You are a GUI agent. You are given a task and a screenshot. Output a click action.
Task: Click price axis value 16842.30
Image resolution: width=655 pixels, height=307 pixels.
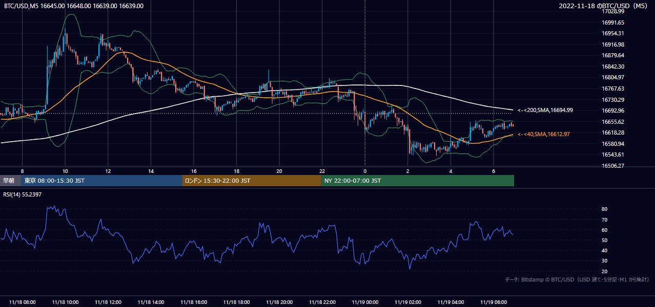(x=613, y=67)
